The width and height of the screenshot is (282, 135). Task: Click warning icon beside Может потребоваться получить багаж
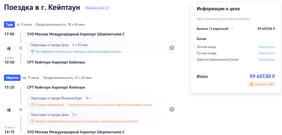pos(33,121)
